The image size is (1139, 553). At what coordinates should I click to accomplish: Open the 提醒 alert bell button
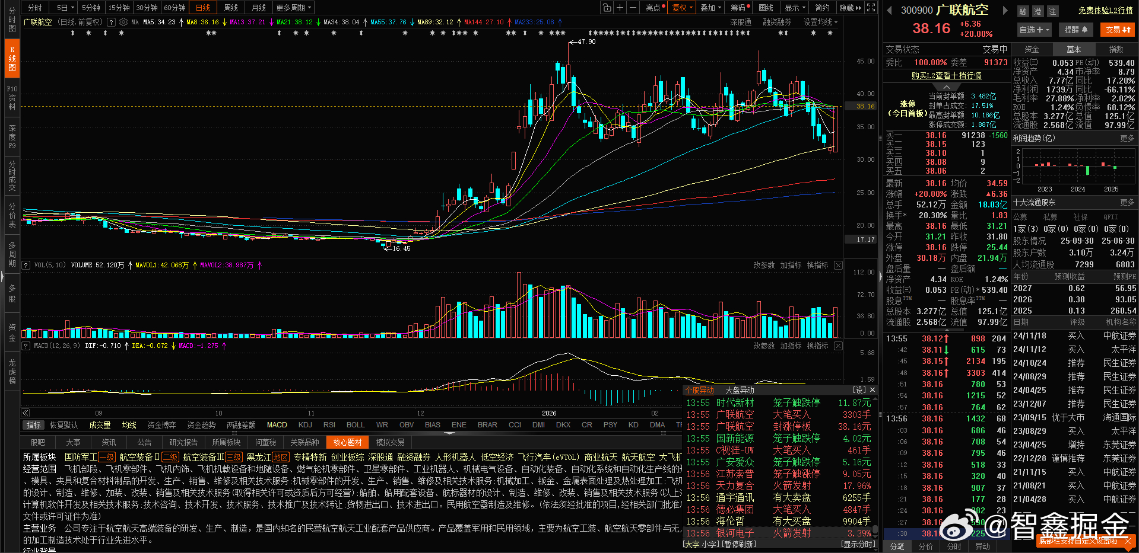(1075, 30)
